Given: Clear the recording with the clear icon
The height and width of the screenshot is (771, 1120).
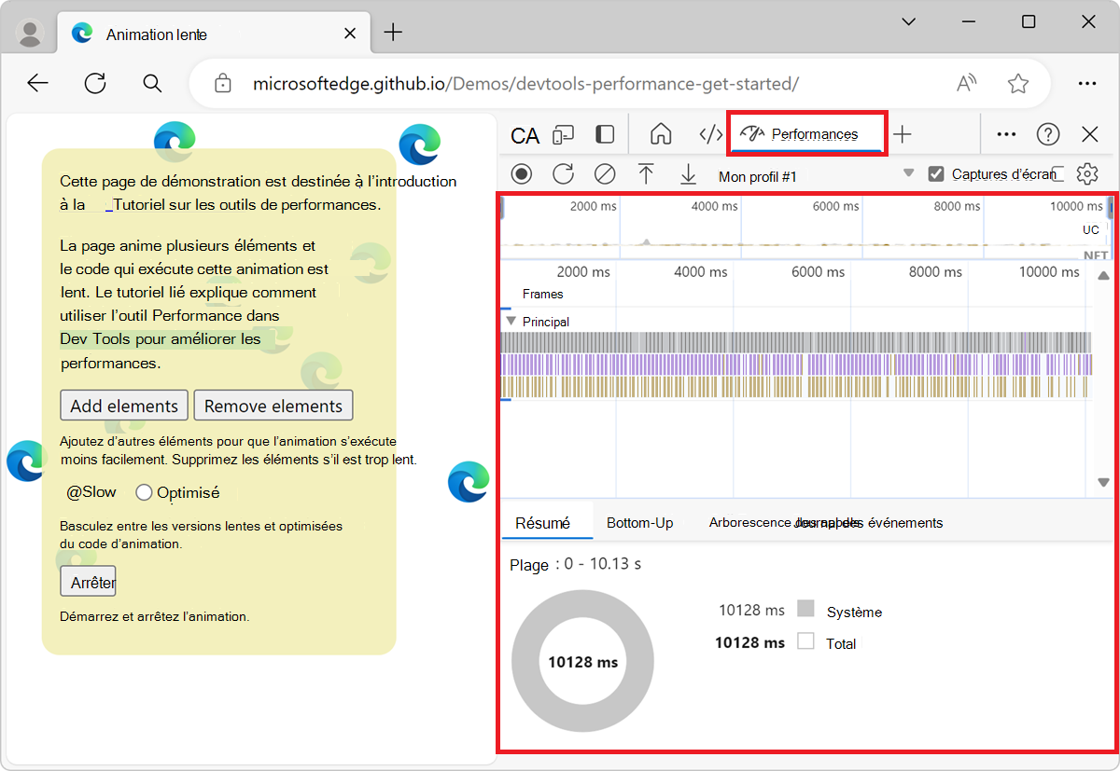Looking at the screenshot, I should coord(605,174).
